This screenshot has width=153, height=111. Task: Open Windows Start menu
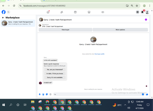(4, 105)
